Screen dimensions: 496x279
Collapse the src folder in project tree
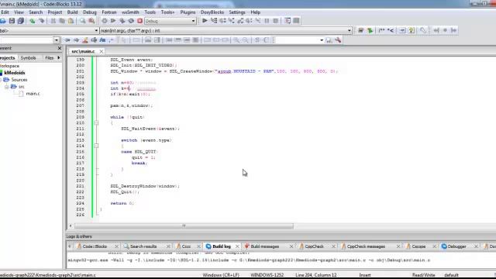(x=7, y=87)
